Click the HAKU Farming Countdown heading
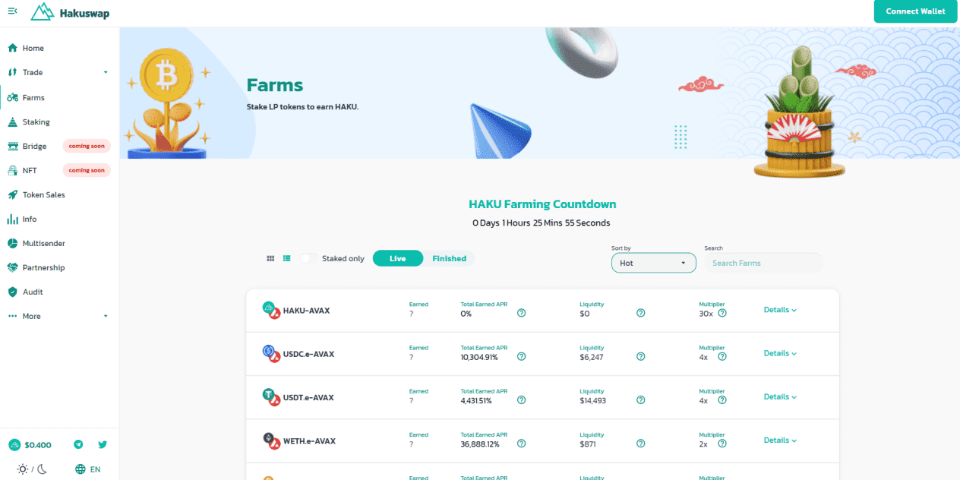The image size is (960, 480). pos(542,204)
